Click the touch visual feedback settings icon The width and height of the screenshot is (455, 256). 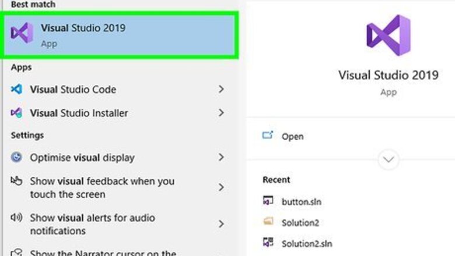17,182
